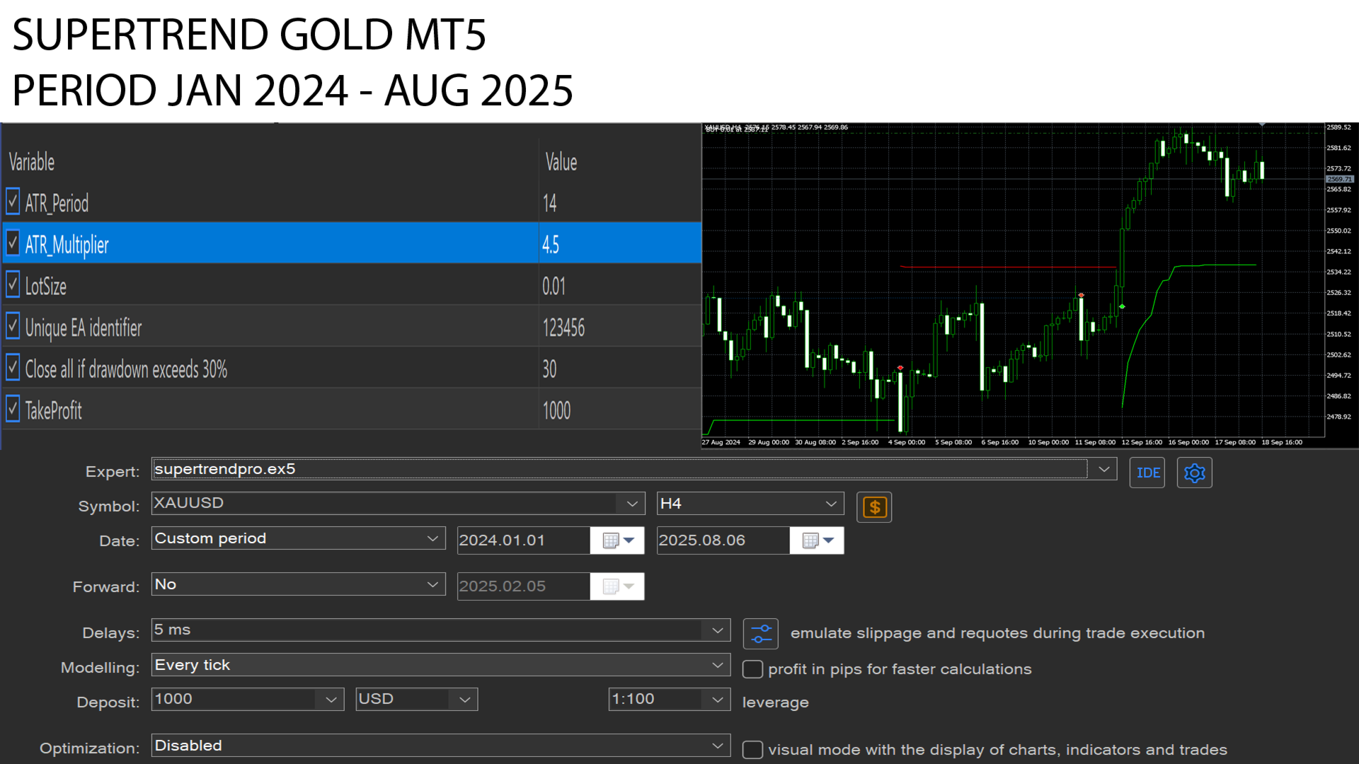Select TakeProfit value 1000
Viewport: 1359px width, 764px height.
[x=556, y=410]
